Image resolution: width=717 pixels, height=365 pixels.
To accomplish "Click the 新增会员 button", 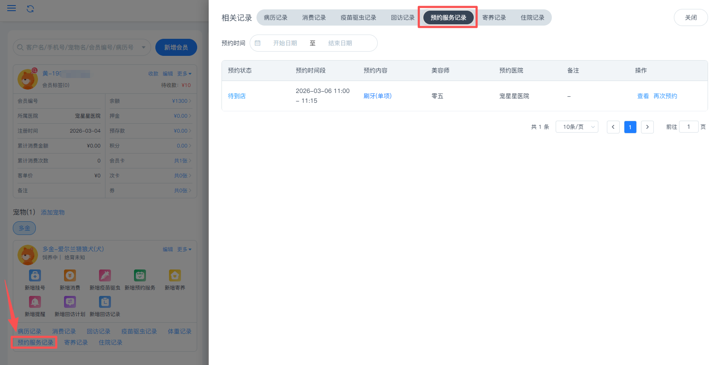I will (176, 47).
